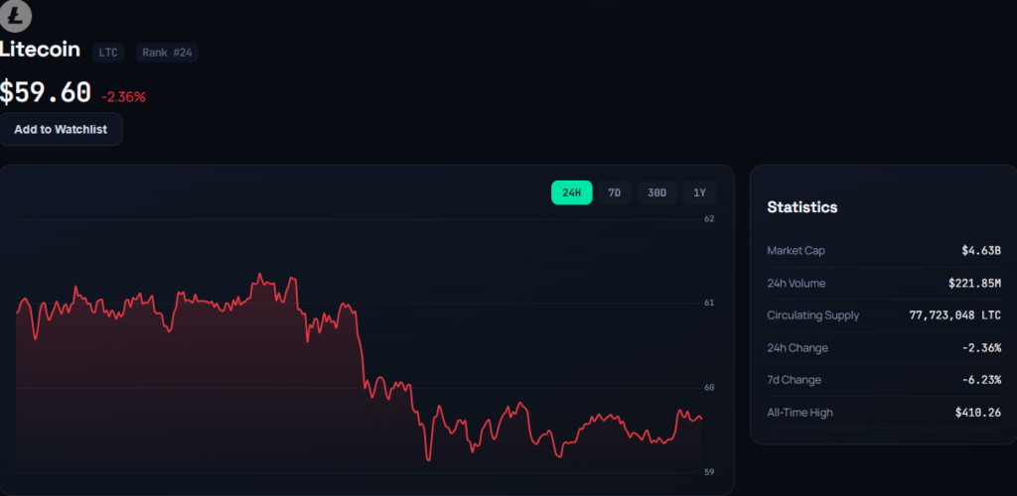This screenshot has width=1017, height=496.
Task: Click the 77,723,048 LTC supply value
Action: coord(954,315)
